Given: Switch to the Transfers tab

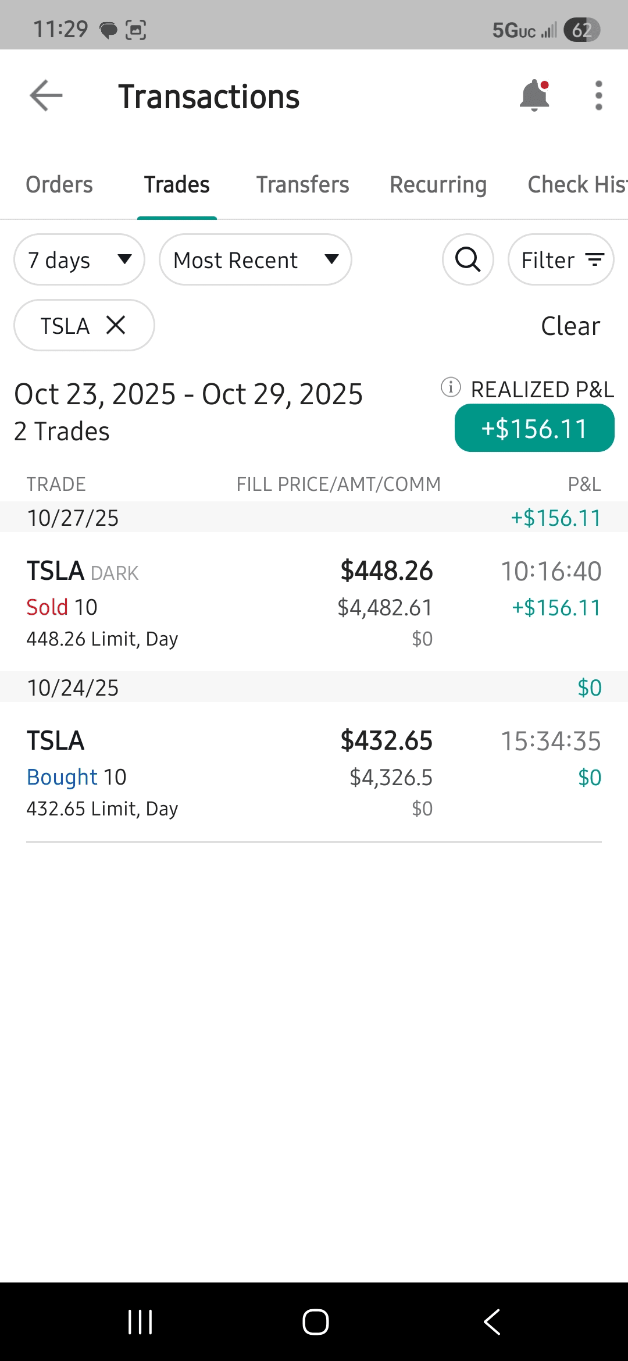Looking at the screenshot, I should 302,185.
